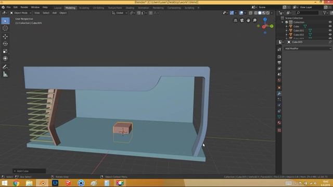Open the Object Mode dropdown
Image resolution: width=333 pixels, height=187 pixels.
tap(21, 13)
